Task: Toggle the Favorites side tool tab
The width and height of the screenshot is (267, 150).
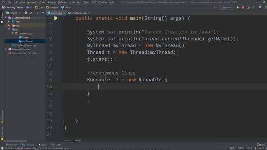Action: (2, 117)
